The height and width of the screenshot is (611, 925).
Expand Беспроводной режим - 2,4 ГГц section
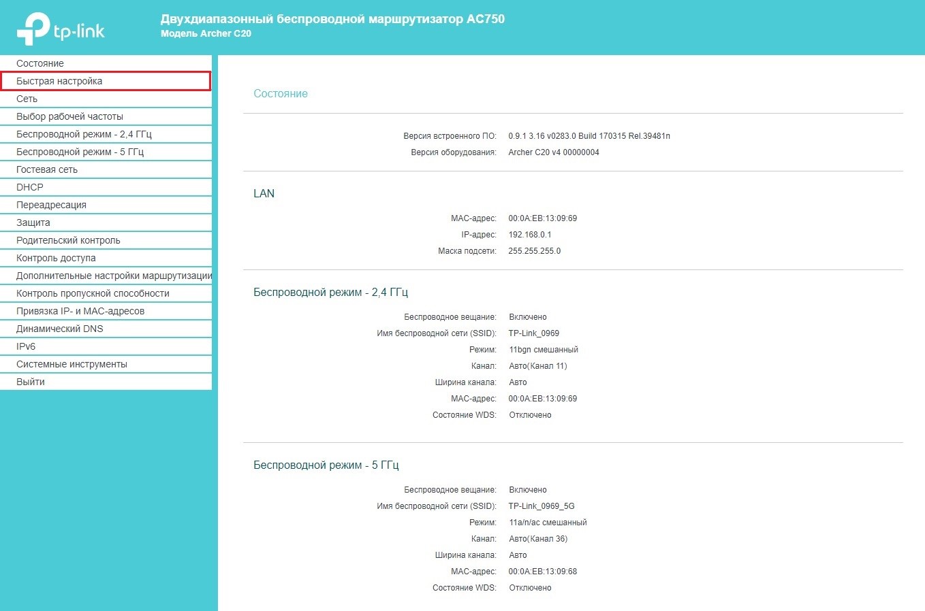(x=84, y=134)
